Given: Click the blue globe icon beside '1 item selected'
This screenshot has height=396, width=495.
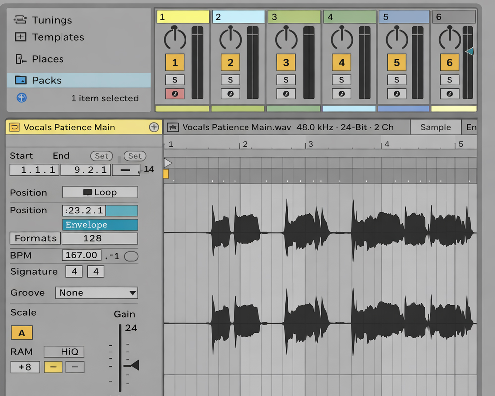Looking at the screenshot, I should 22,98.
